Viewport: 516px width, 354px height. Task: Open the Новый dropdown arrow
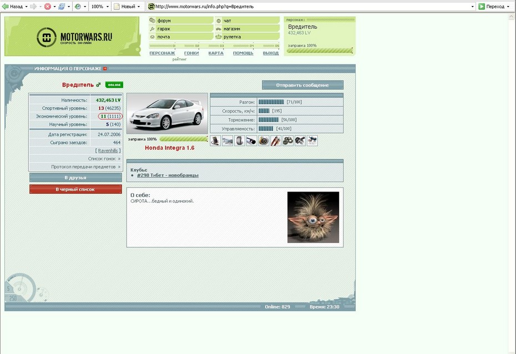point(139,7)
